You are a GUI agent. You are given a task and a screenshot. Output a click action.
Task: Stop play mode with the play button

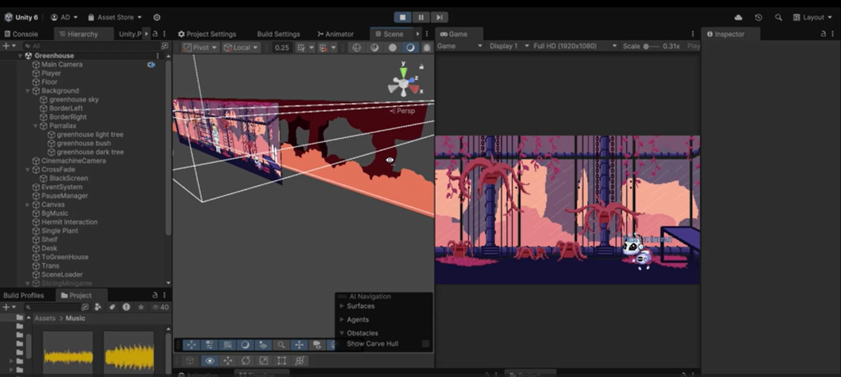(x=403, y=17)
